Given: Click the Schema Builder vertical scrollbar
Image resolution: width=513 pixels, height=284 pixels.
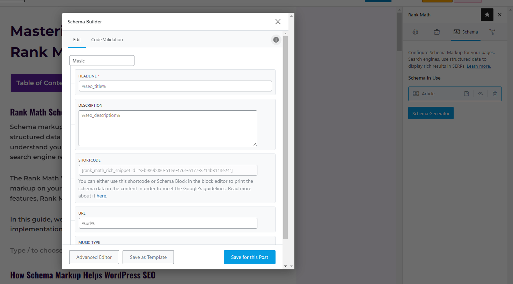Looking at the screenshot, I should (x=285, y=140).
